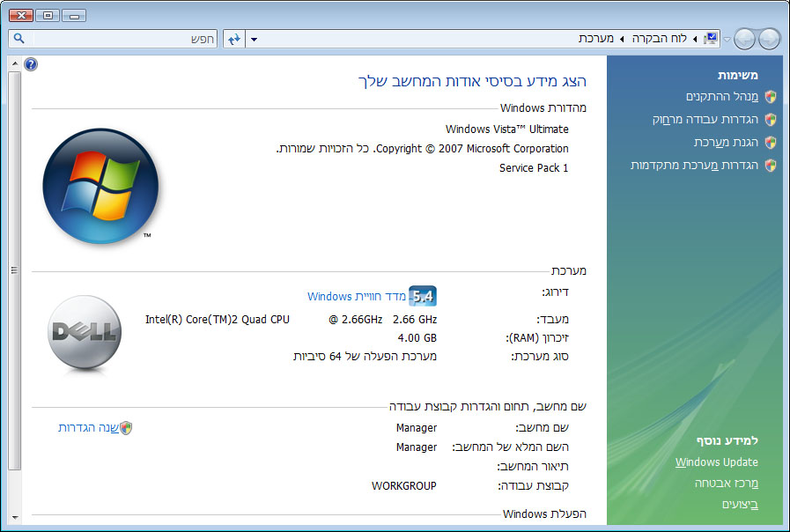Viewport: 790px width, 532px height.
Task: Click the Windows Vista™ Ultimate text
Action: point(506,129)
